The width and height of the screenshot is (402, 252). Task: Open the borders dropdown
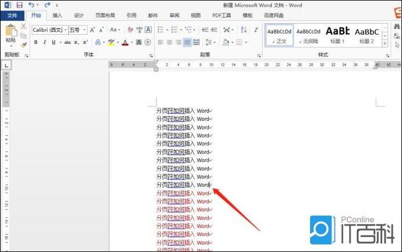point(246,42)
